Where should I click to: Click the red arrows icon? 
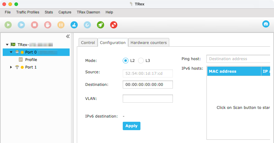(114, 25)
